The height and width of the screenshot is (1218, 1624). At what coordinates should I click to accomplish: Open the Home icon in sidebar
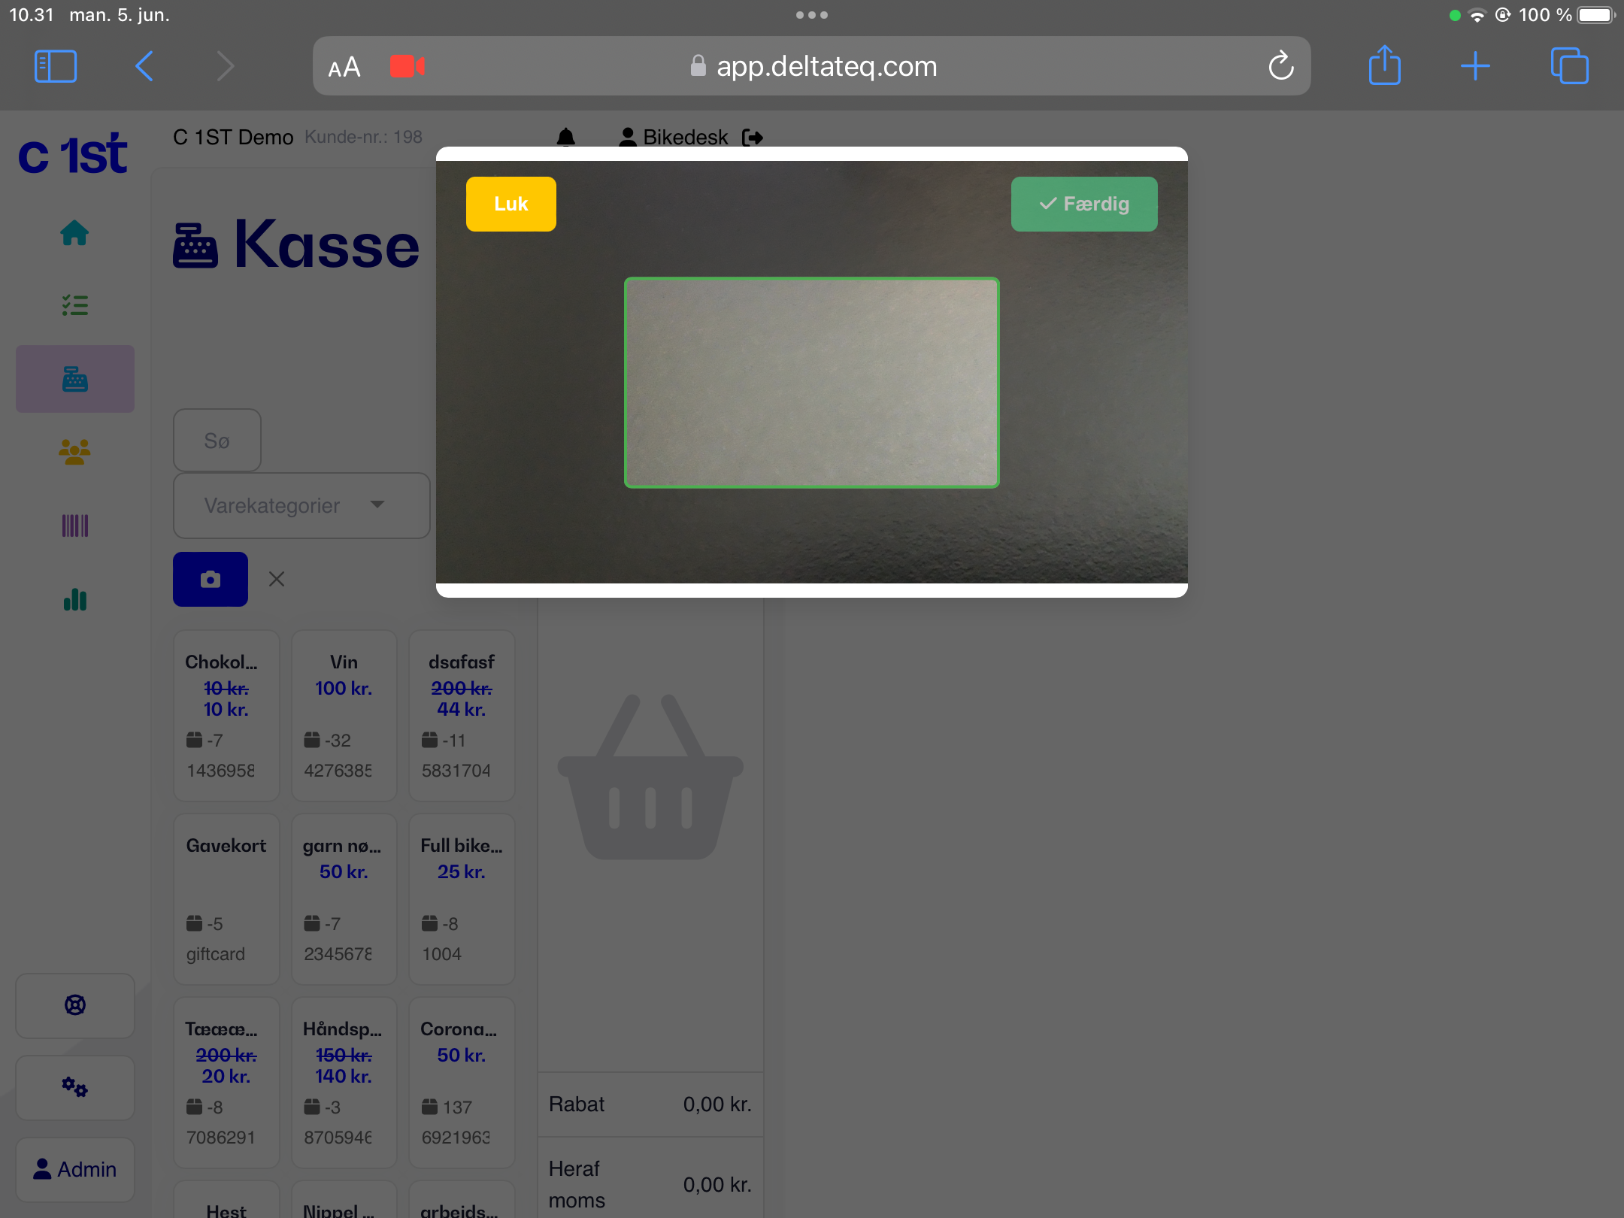[x=74, y=233]
